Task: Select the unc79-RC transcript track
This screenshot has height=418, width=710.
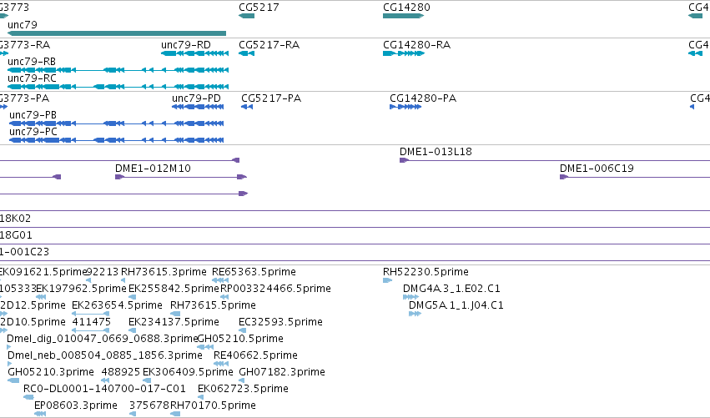Action: point(118,87)
